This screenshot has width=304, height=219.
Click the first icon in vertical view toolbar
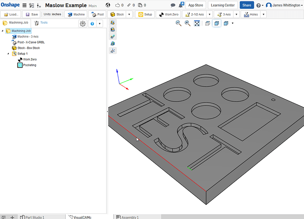point(113,23)
